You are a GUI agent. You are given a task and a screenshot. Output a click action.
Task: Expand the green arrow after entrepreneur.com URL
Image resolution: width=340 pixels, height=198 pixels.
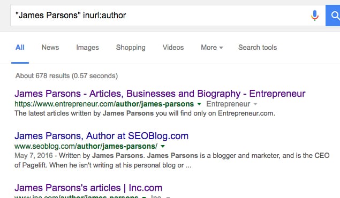199,104
